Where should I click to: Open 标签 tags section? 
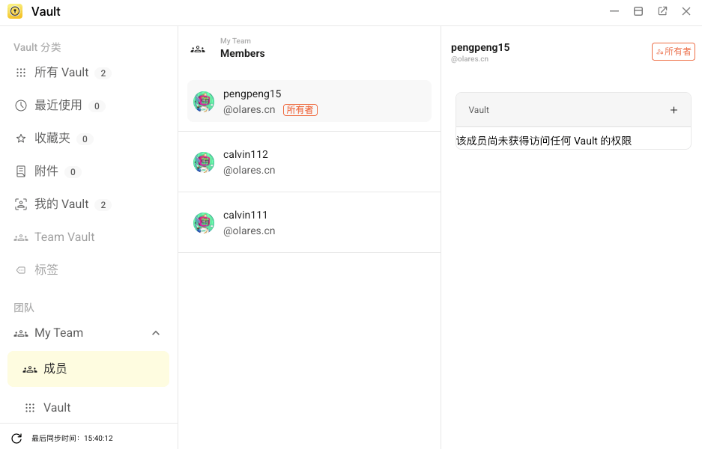click(x=46, y=270)
